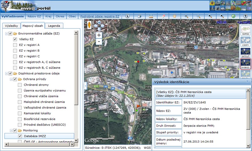Image resolution: width=252 pixels, height=151 pixels.
Task: Select the zoom in magnifier tool
Action: pyautogui.click(x=186, y=16)
